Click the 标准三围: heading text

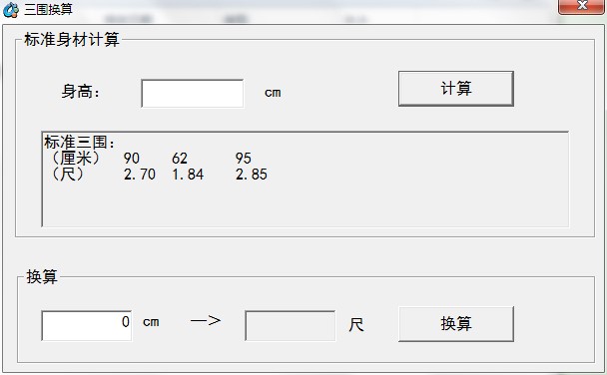(80, 142)
